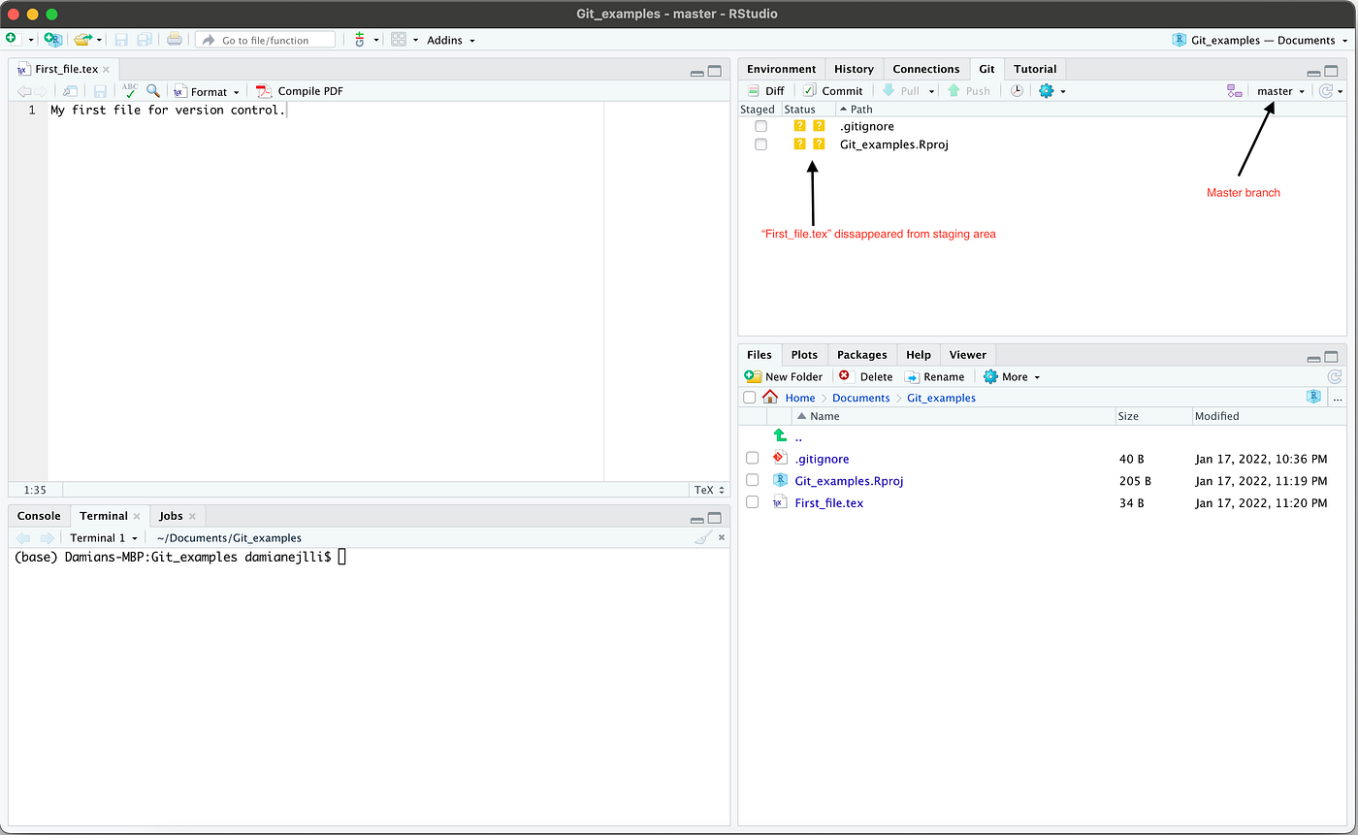Open the Git history clock icon
The width and height of the screenshot is (1358, 835).
click(x=1016, y=91)
